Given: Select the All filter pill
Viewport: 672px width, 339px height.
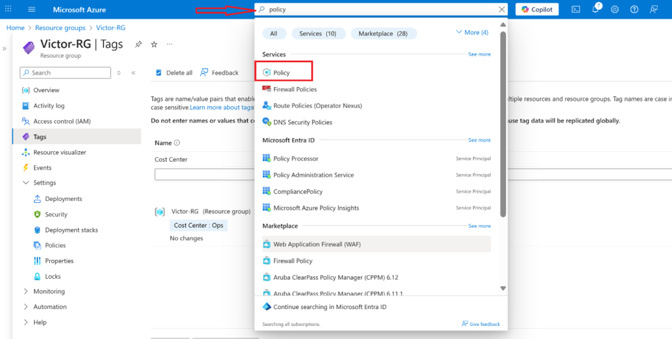Looking at the screenshot, I should click(274, 33).
